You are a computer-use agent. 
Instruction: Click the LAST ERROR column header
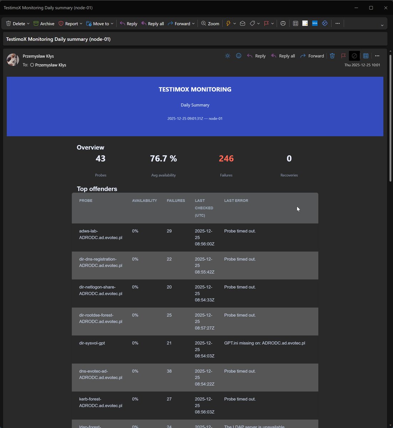[236, 200]
